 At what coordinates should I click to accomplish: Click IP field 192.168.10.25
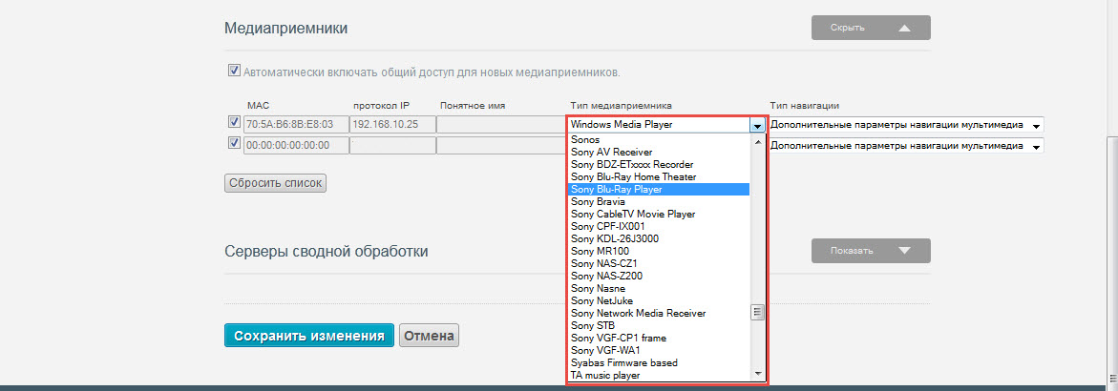[392, 125]
